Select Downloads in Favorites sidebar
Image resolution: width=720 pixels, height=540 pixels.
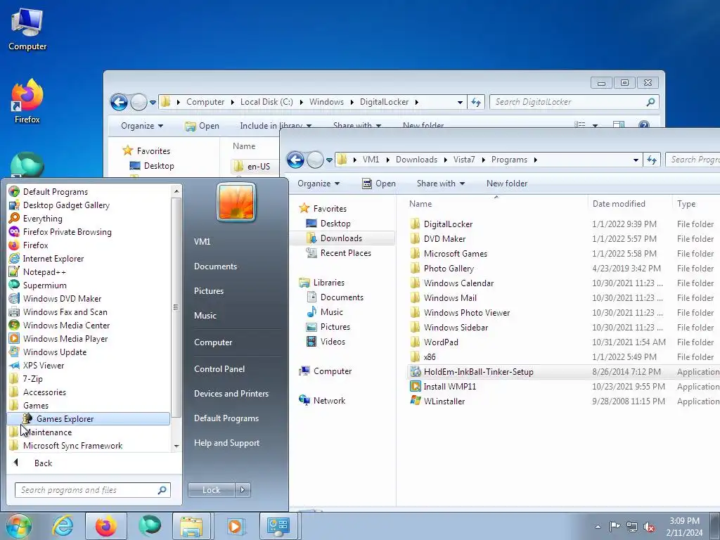pos(341,238)
